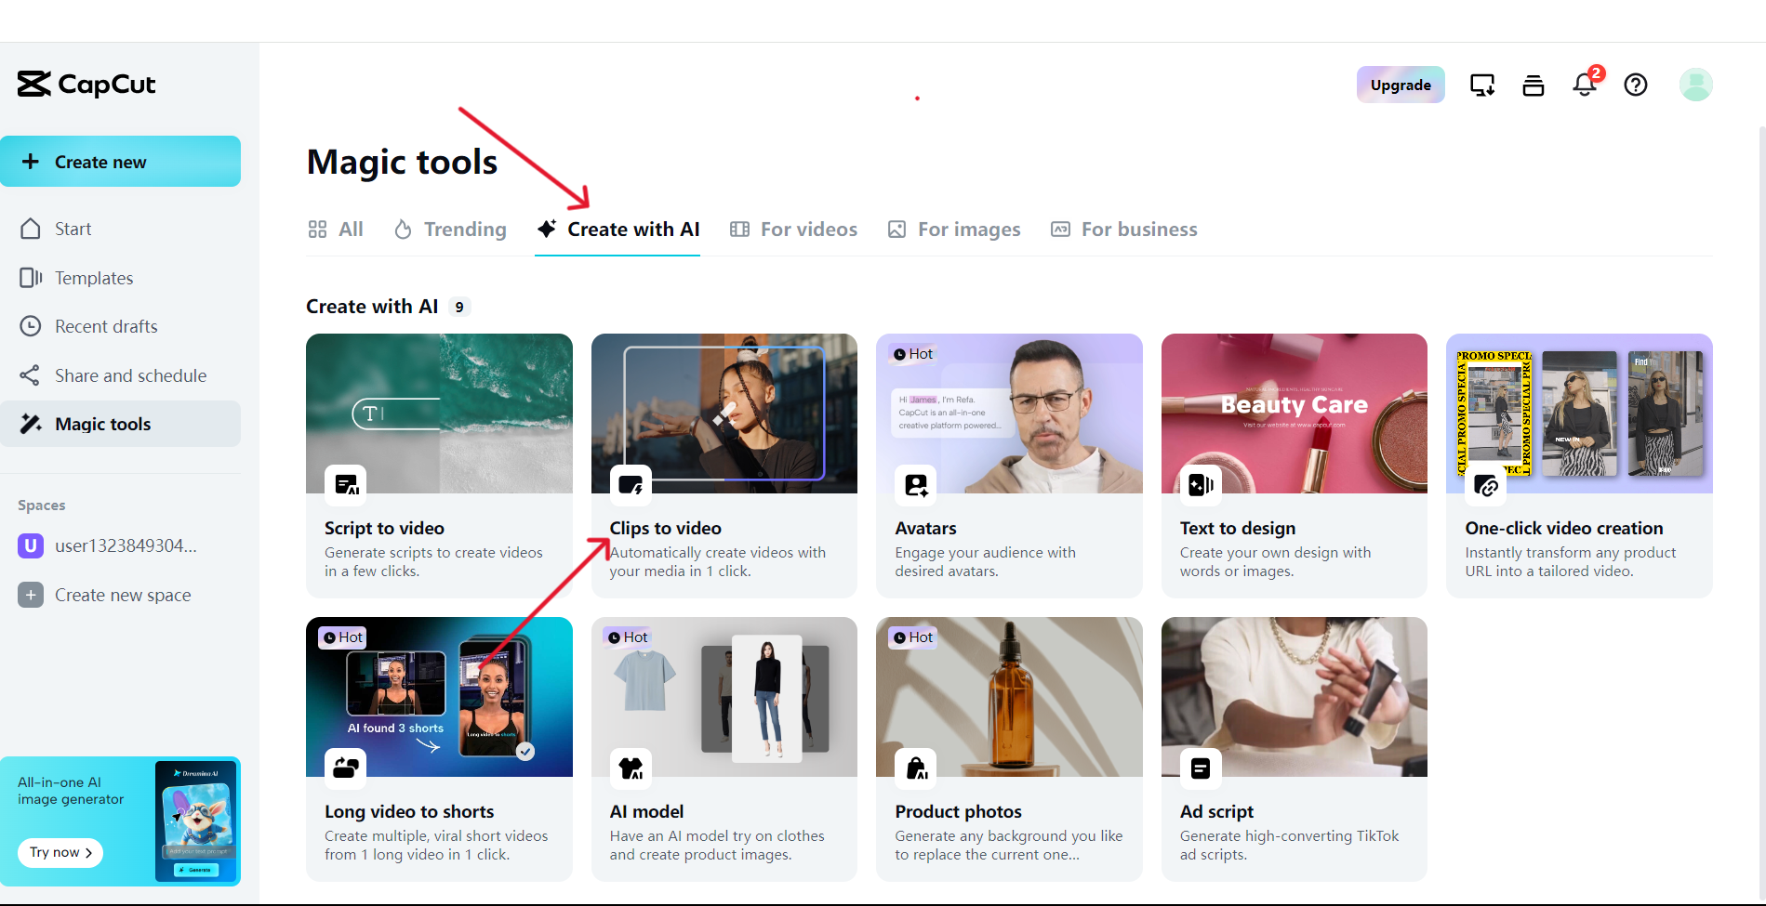Screen dimensions: 1766x906
Task: Open the notifications bell icon
Action: click(1585, 85)
